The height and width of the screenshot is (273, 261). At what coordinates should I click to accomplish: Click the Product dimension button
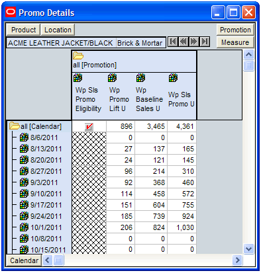(23, 30)
